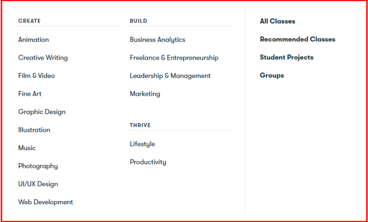
Task: Select Creative Writing category
Action: [x=43, y=58]
